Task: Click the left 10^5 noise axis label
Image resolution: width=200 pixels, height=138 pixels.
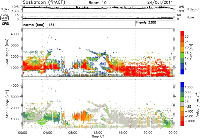Action: coord(15,7)
